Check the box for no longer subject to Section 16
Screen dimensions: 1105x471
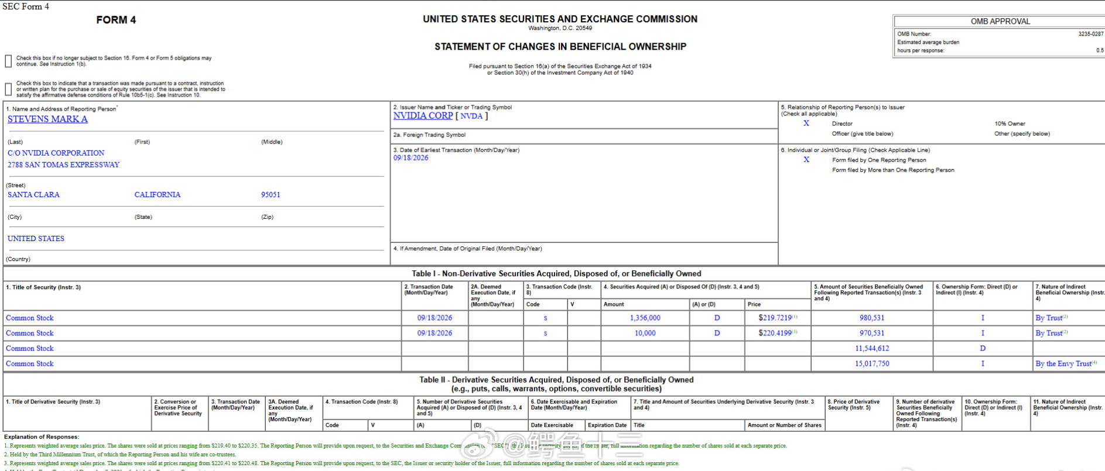click(x=8, y=61)
